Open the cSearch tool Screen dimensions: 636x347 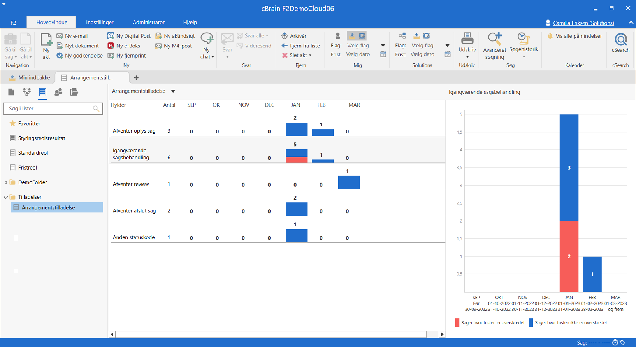pyautogui.click(x=620, y=43)
